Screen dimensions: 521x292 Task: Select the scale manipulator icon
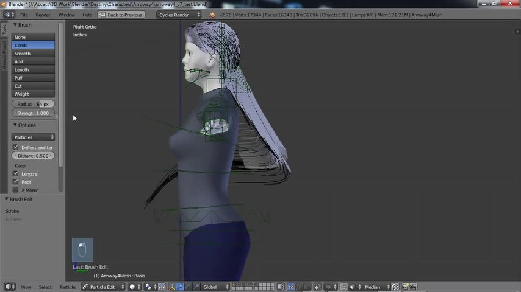coord(196,287)
